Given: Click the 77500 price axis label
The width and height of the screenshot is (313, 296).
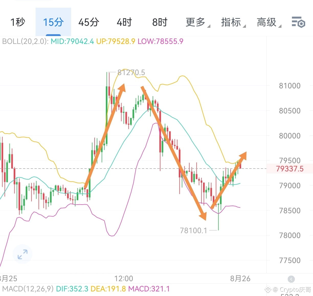Looking at the screenshot, I should (290, 261).
